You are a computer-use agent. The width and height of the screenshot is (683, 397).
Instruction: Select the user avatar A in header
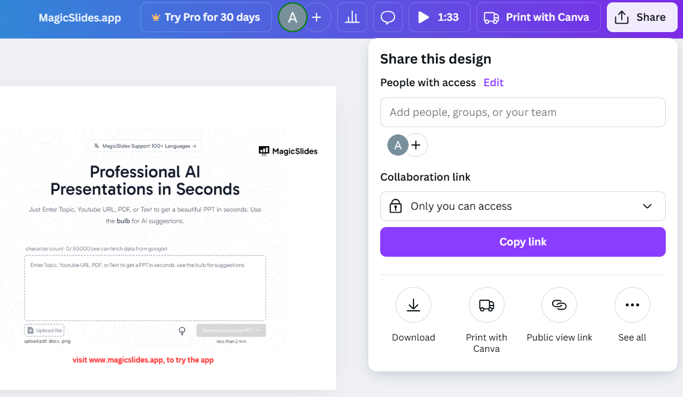(x=293, y=17)
